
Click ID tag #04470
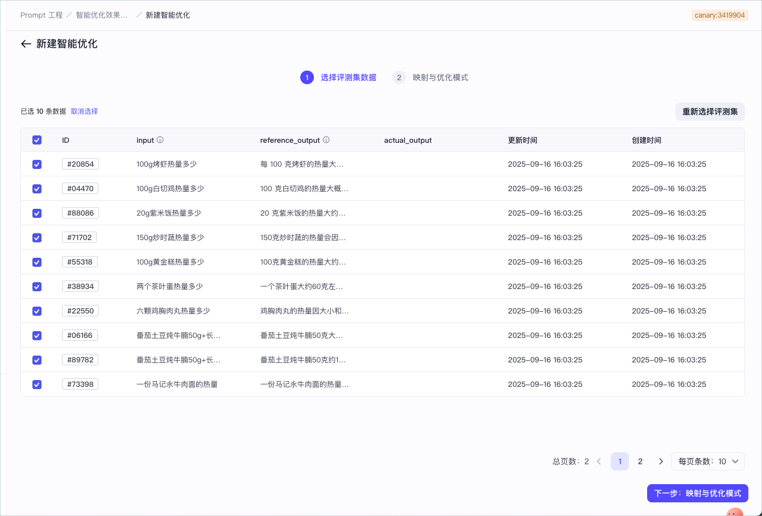pyautogui.click(x=80, y=188)
